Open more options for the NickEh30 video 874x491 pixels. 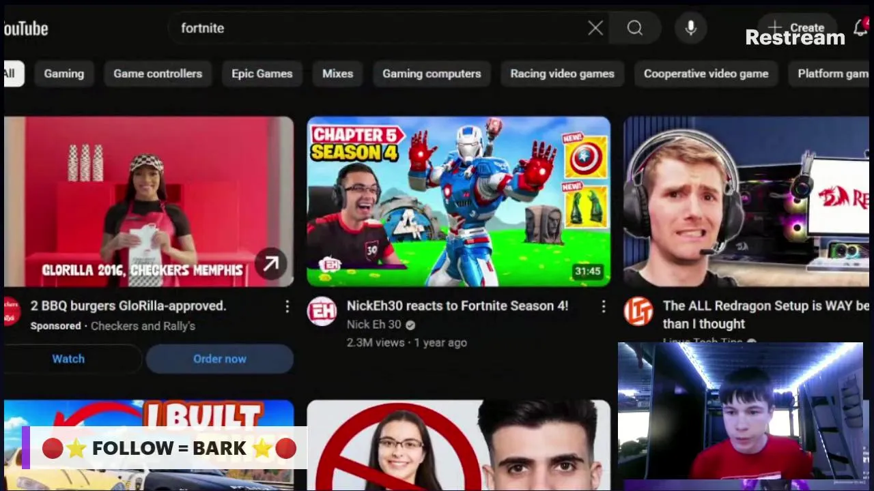(603, 307)
